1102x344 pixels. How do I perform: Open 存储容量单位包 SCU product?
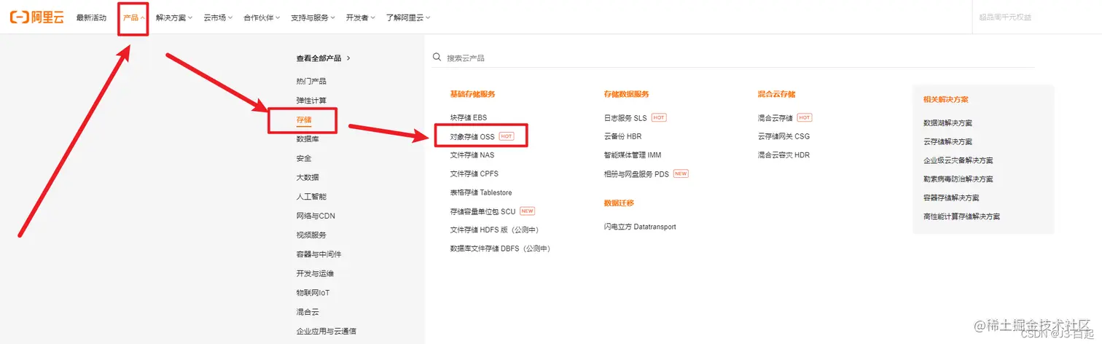[x=482, y=211]
